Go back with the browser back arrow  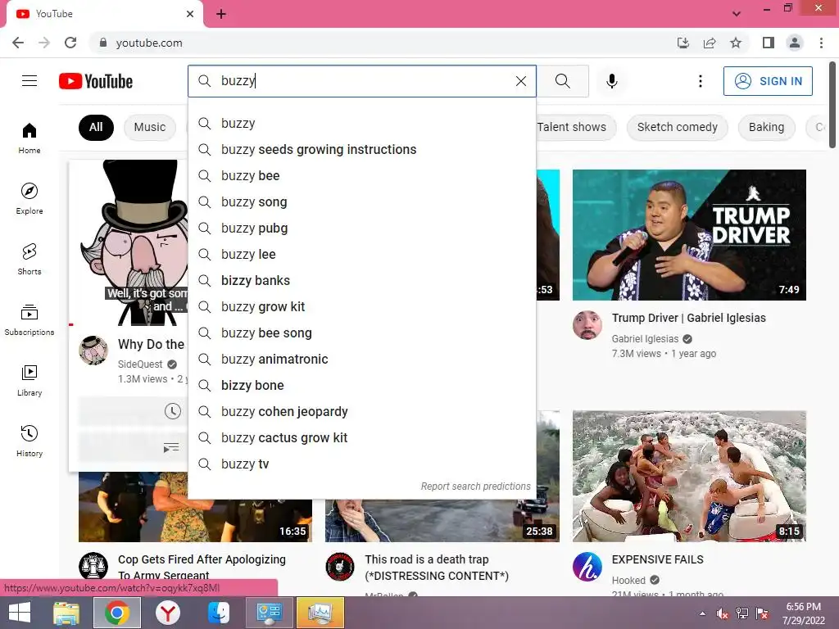tap(18, 43)
